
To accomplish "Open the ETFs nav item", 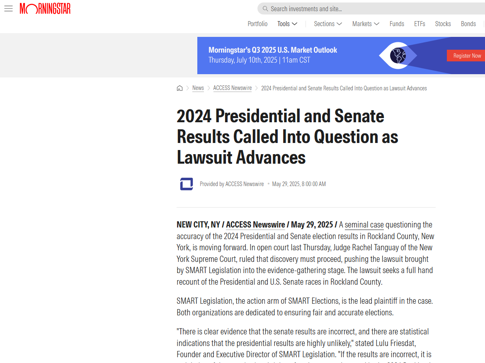I will point(420,24).
